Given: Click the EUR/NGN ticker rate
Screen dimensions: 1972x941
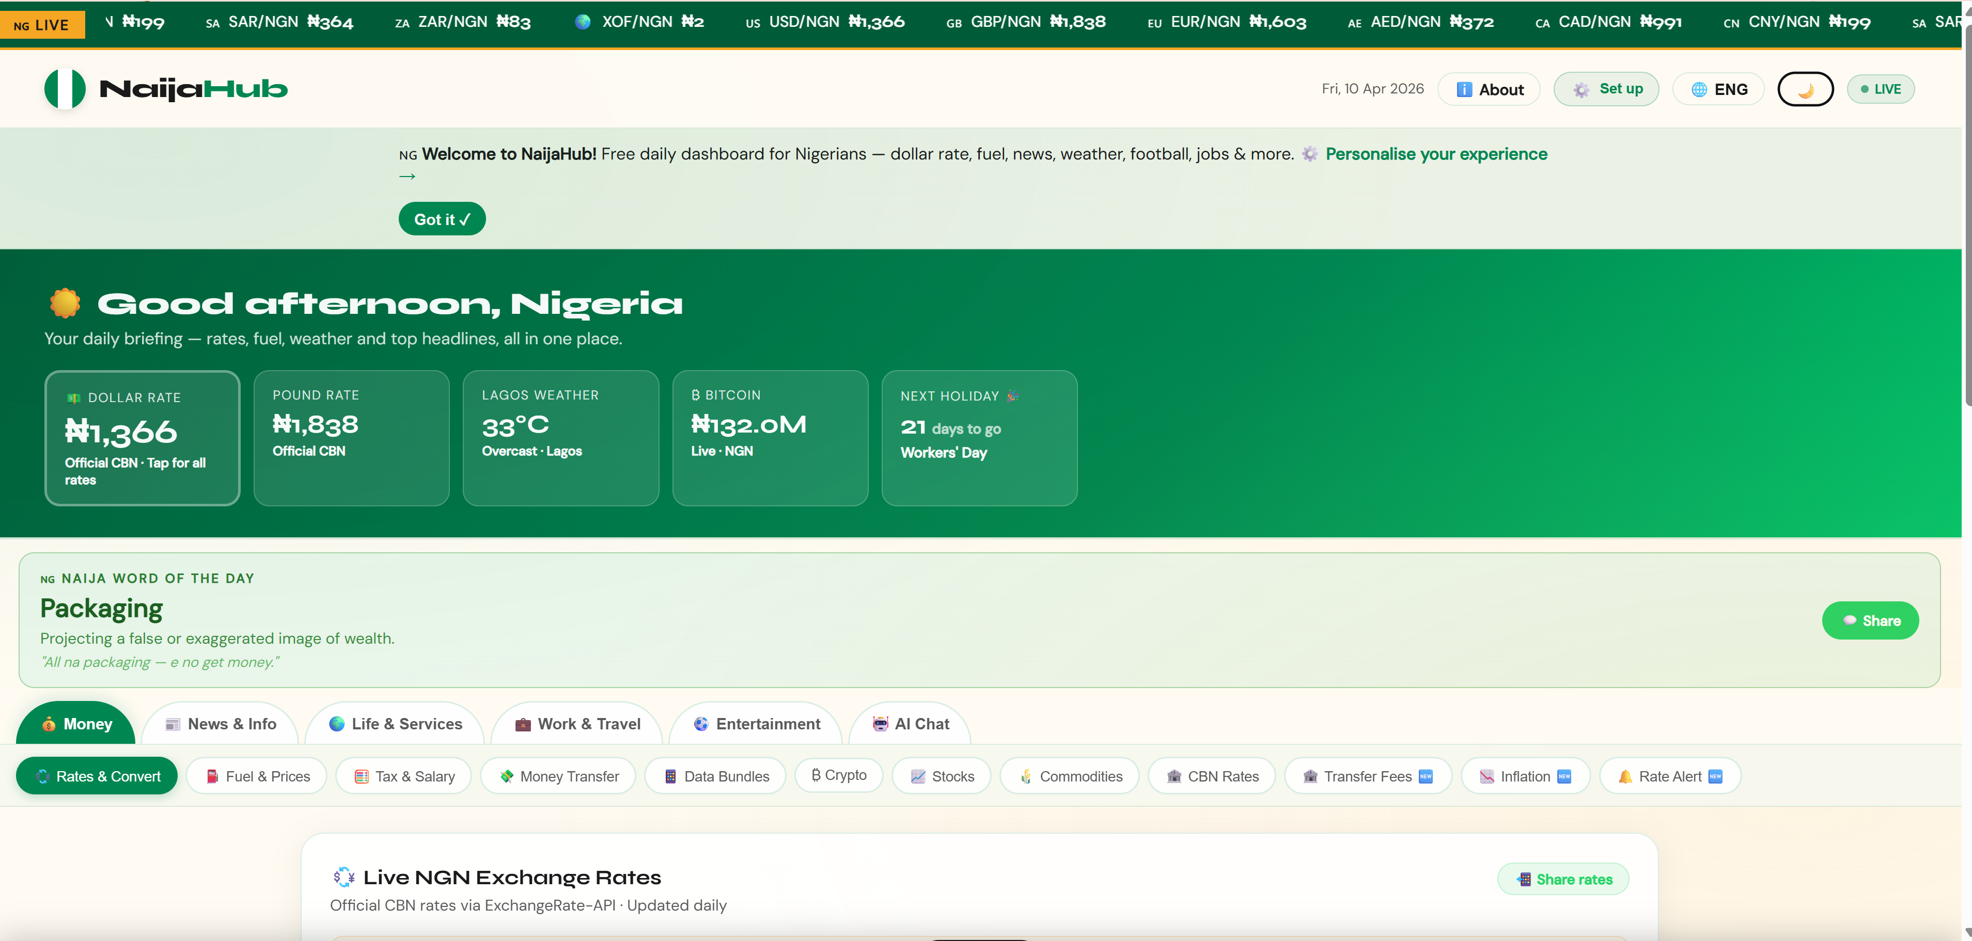Looking at the screenshot, I should pos(1226,22).
